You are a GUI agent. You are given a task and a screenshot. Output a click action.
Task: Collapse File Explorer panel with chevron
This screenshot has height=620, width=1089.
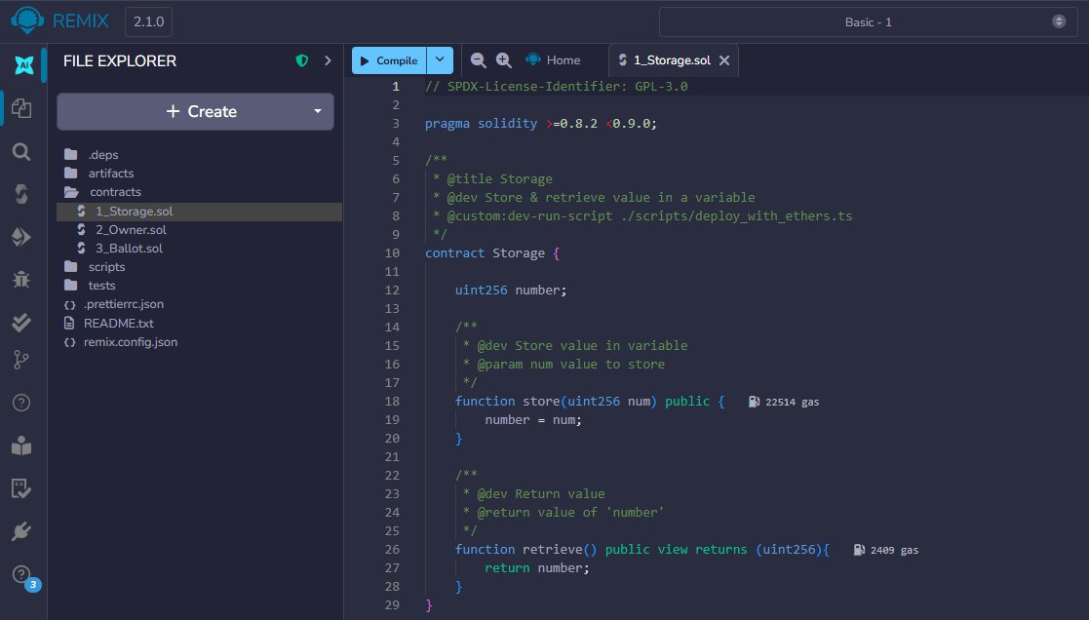click(328, 61)
